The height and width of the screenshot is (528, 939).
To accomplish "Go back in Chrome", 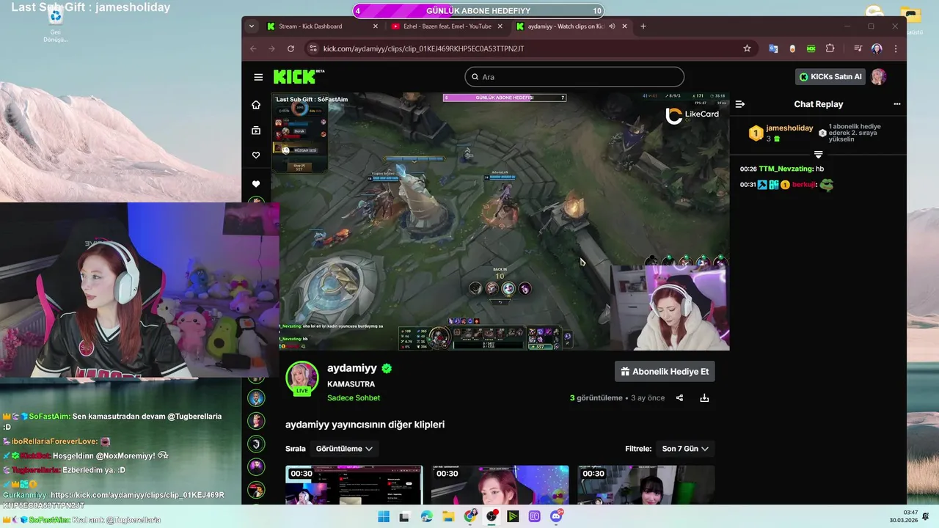I will [253, 48].
